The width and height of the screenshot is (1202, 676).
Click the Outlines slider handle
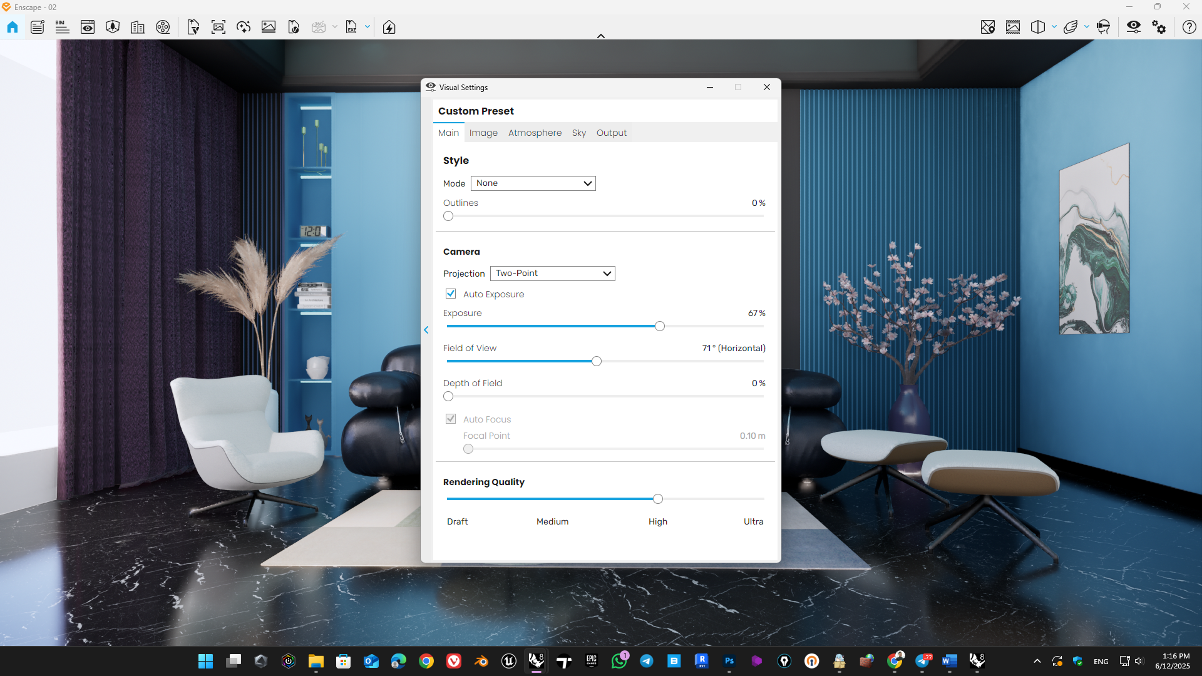tap(448, 216)
